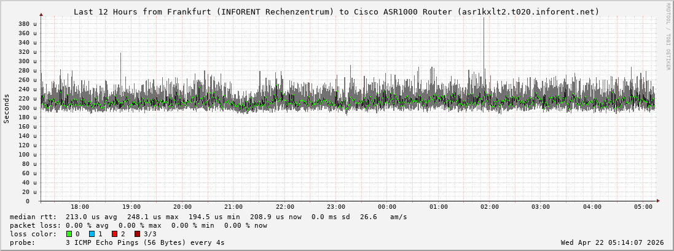Click the y-axis arrow at top
The image size is (674, 251).
[41, 14]
